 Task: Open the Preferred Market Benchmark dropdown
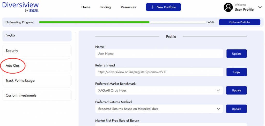[159, 90]
